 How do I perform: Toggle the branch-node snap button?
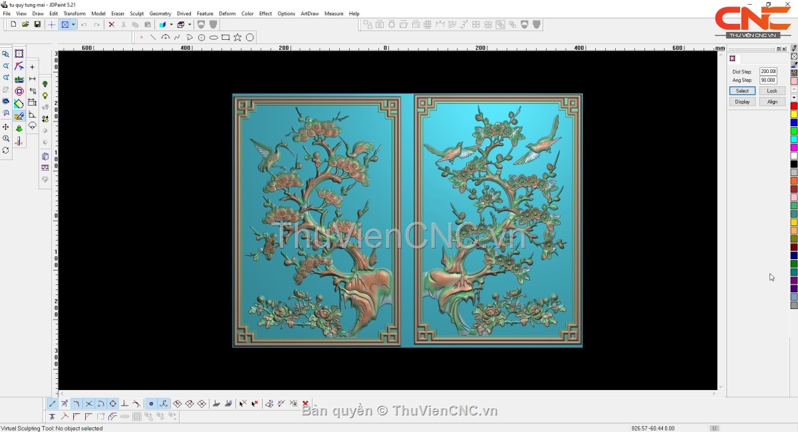[x=163, y=403]
